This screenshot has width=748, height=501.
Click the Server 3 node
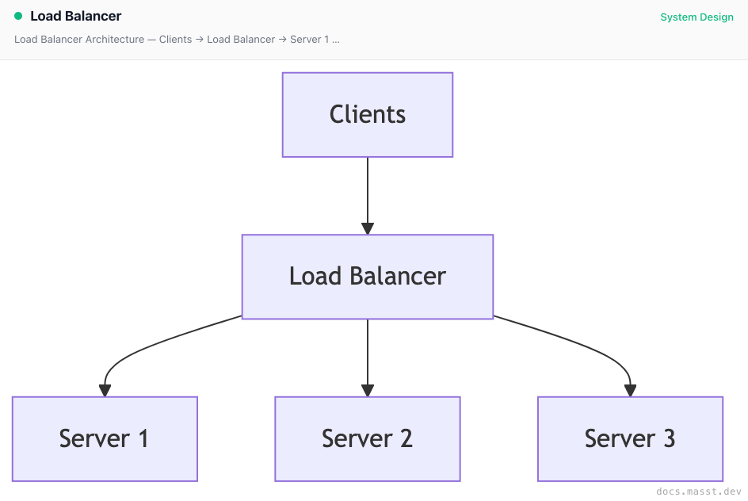pyautogui.click(x=630, y=439)
